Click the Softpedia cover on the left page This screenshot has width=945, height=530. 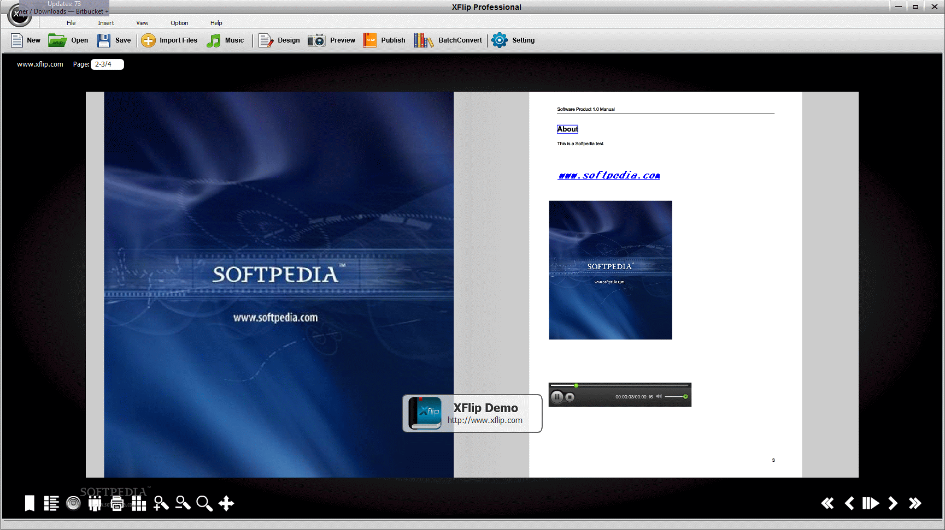(279, 284)
